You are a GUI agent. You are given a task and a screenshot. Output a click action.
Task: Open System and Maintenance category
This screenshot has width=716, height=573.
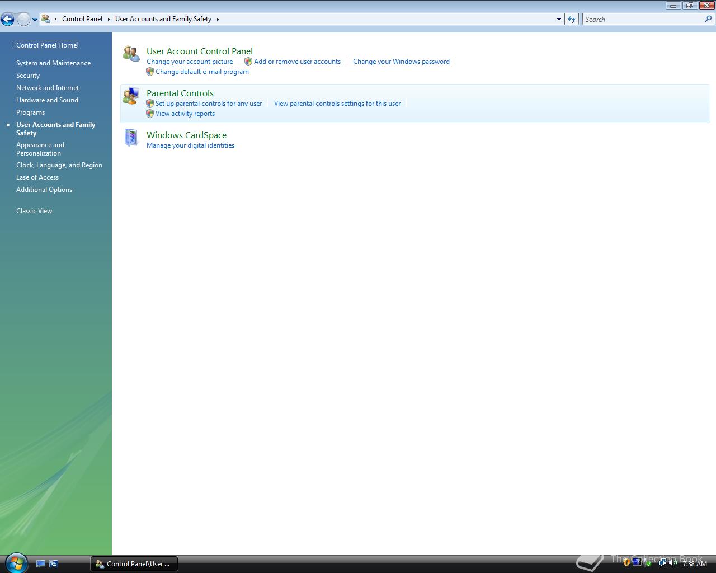(53, 63)
